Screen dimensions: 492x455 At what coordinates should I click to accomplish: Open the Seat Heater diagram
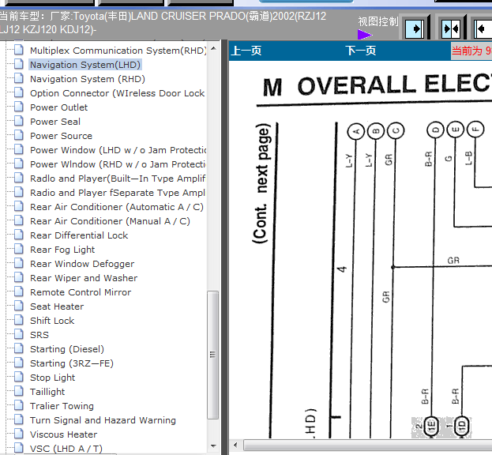point(57,306)
